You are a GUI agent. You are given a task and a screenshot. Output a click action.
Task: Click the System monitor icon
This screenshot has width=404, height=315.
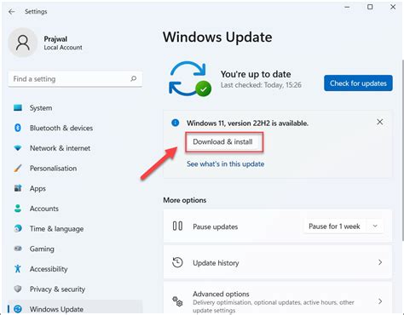(18, 107)
